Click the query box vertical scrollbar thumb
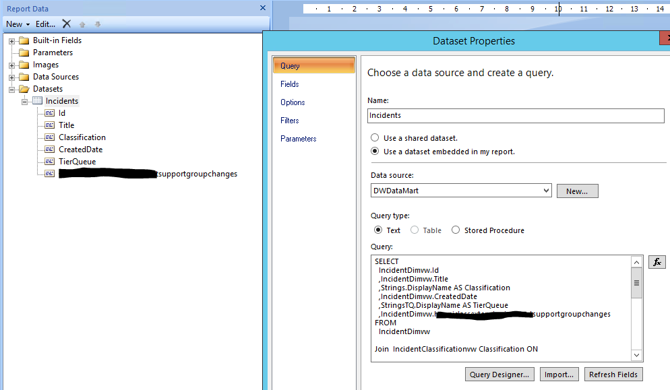Image resolution: width=670 pixels, height=390 pixels. pos(636,284)
